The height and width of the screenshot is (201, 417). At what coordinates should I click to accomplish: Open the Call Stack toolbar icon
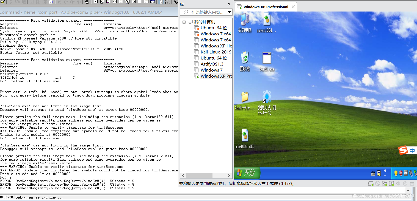click(127, 2)
